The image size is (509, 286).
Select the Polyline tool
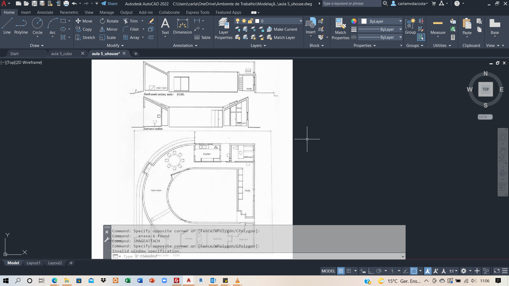[x=21, y=26]
